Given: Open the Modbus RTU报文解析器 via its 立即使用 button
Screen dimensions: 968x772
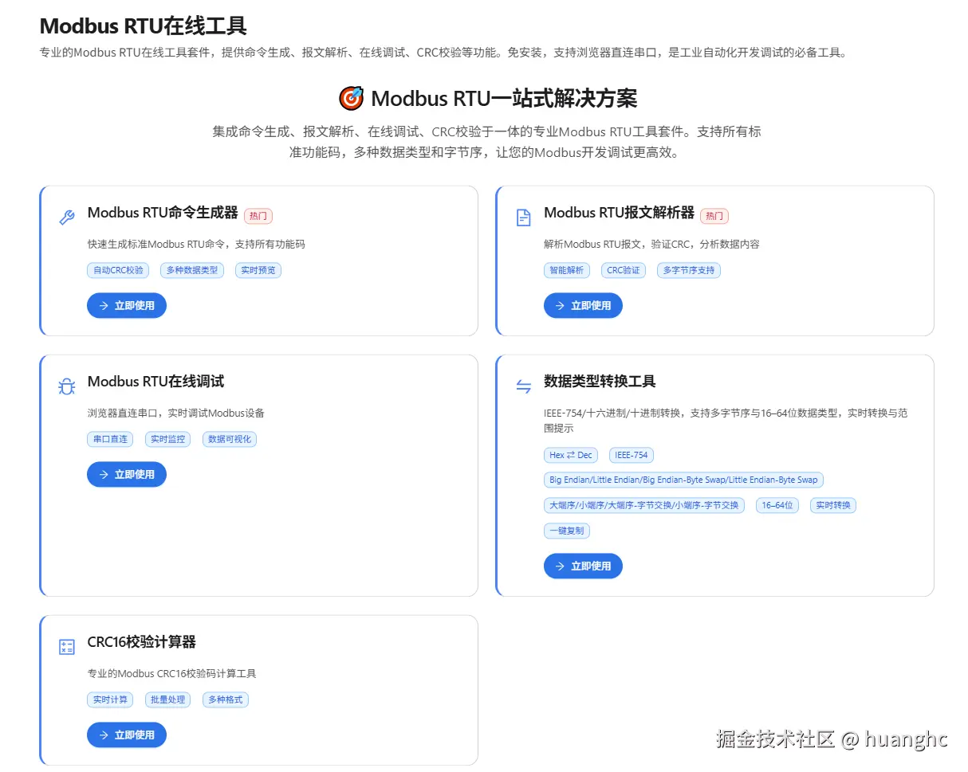Looking at the screenshot, I should 583,305.
